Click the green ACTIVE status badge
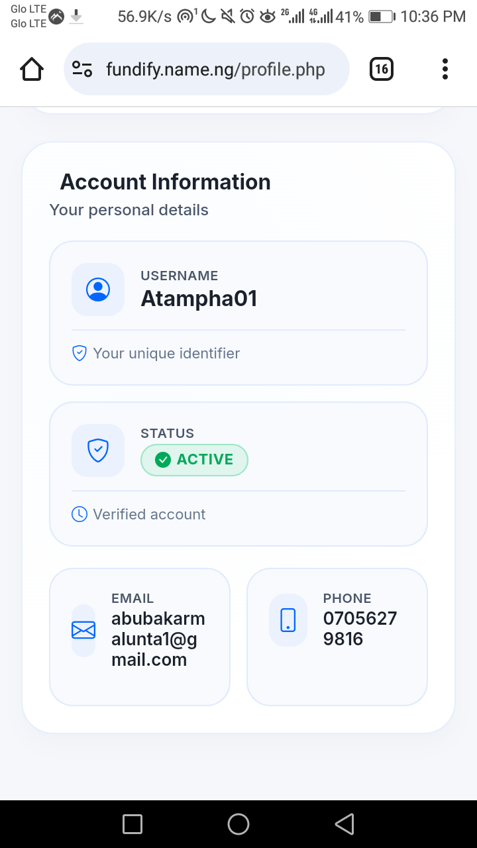 click(194, 460)
